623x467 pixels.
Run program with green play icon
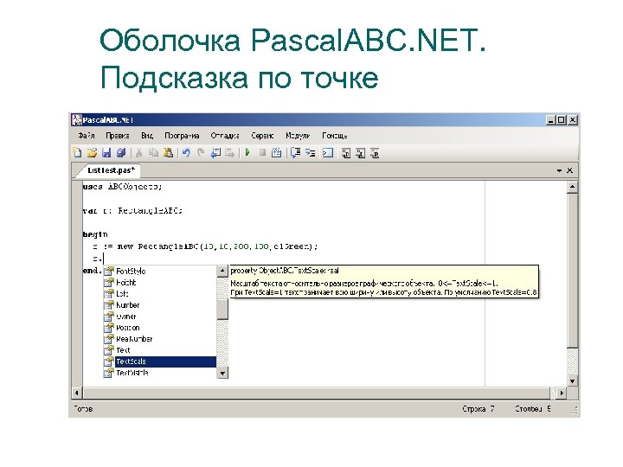click(x=247, y=152)
